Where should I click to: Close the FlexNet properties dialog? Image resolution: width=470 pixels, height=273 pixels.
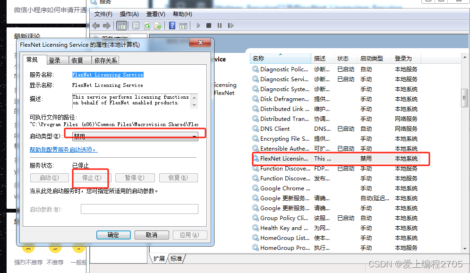click(200, 43)
